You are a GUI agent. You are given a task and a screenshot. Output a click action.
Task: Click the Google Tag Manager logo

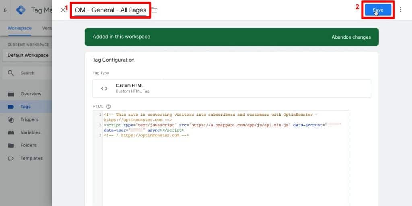[x=21, y=10]
